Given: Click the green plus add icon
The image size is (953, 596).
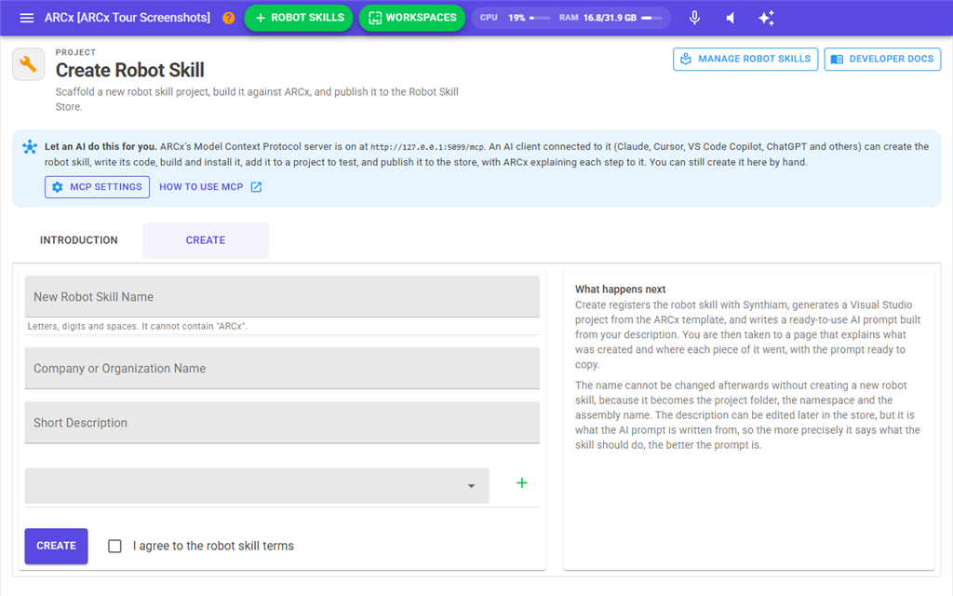Looking at the screenshot, I should pyautogui.click(x=521, y=483).
